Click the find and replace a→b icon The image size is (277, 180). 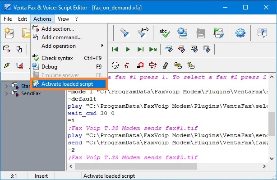(x=143, y=32)
